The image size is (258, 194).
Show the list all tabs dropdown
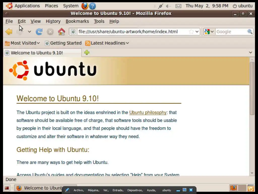click(x=250, y=53)
